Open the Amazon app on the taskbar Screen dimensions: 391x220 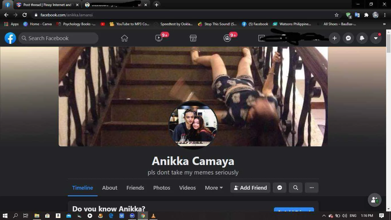[58, 216]
